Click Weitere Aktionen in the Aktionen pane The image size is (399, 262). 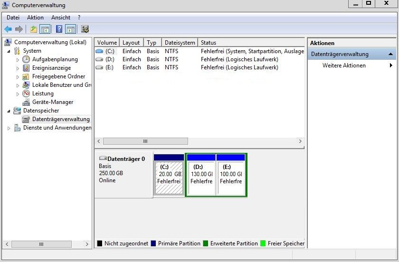[x=344, y=65]
